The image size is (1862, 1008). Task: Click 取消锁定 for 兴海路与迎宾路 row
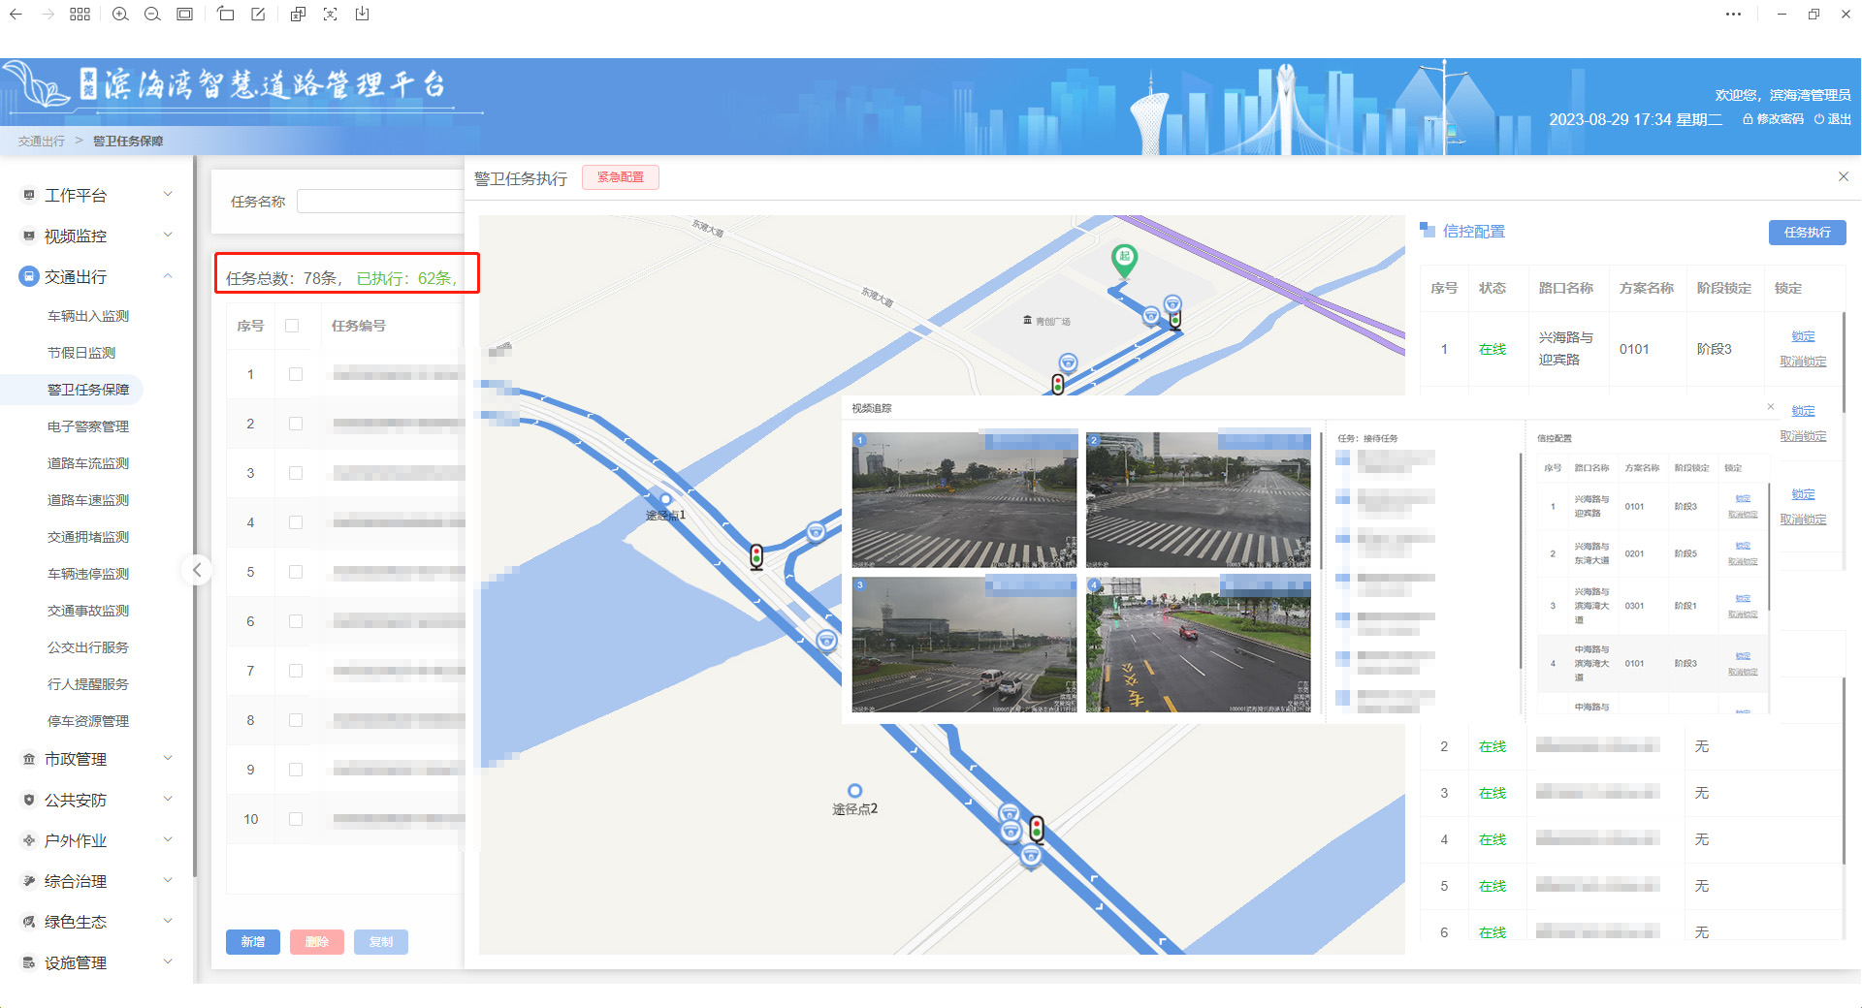point(1803,362)
